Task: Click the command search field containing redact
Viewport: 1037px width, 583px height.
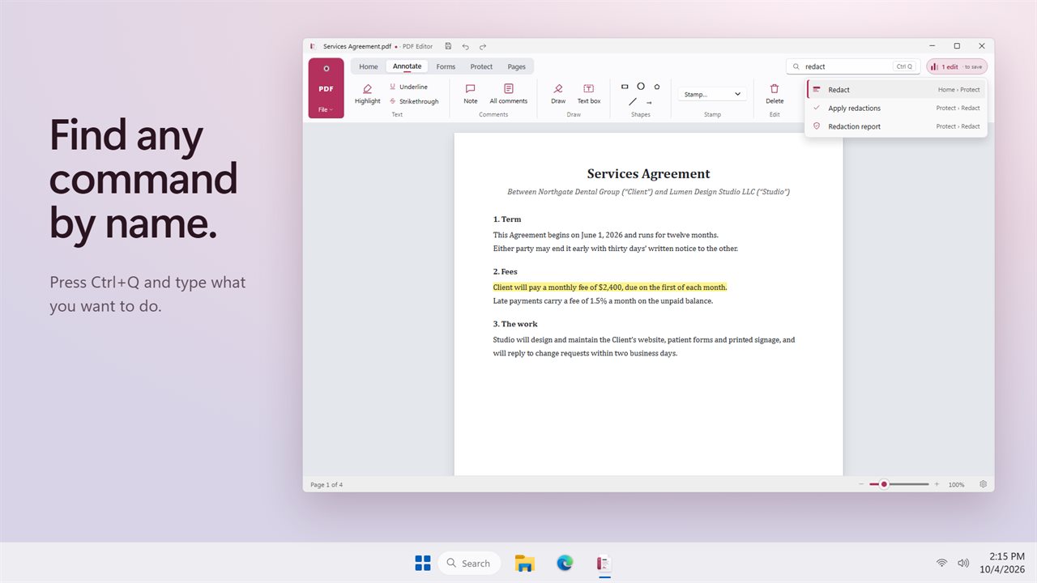Action: [x=853, y=66]
